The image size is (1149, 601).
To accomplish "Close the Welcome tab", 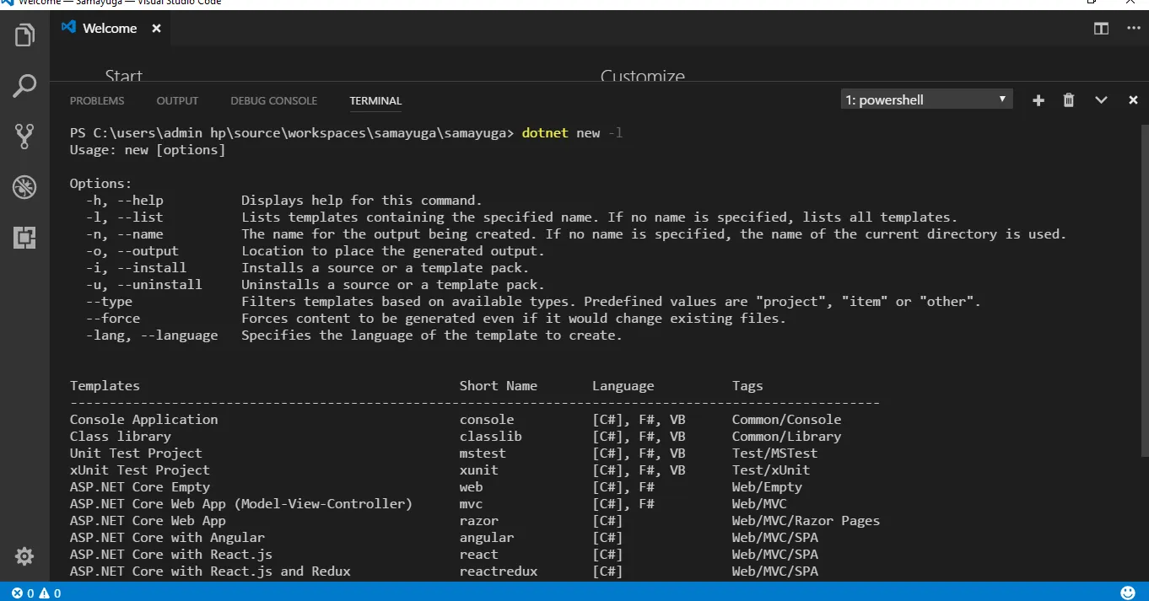I will point(156,29).
